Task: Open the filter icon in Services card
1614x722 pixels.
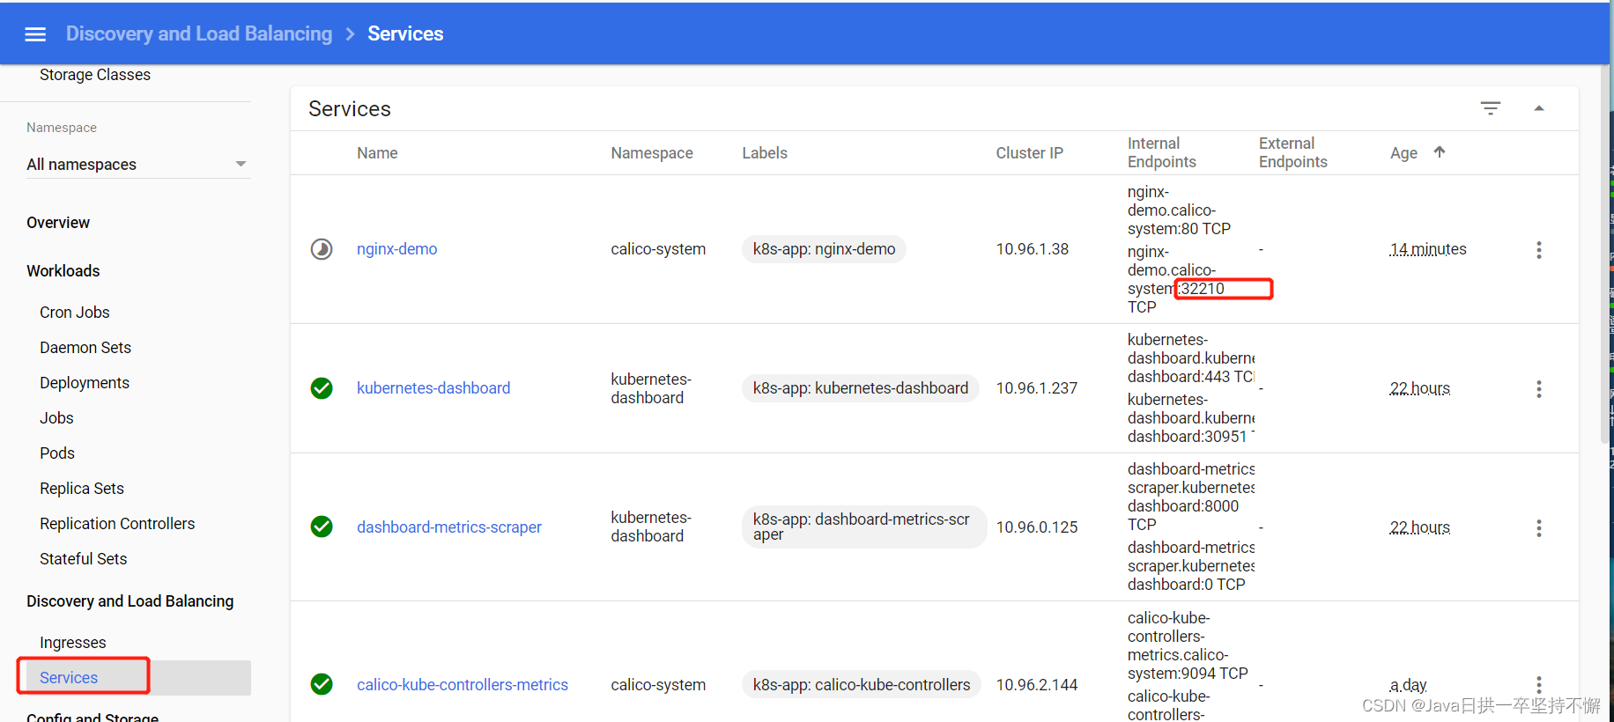Action: [1491, 108]
